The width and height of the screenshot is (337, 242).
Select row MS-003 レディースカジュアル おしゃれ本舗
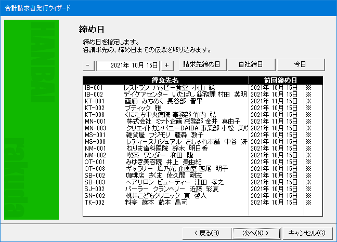203,142
